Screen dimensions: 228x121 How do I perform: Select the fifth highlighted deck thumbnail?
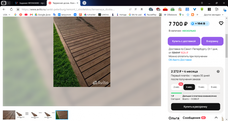click(62, 115)
